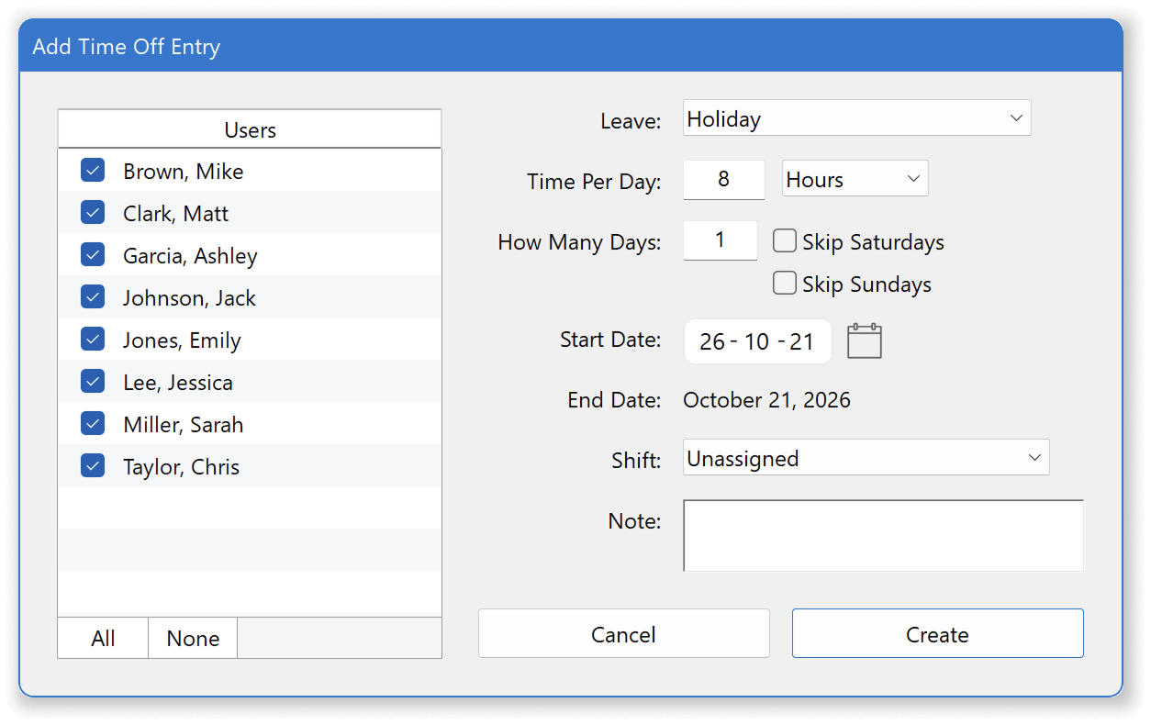1151x725 pixels.
Task: Deselect users with the None button
Action: (193, 638)
